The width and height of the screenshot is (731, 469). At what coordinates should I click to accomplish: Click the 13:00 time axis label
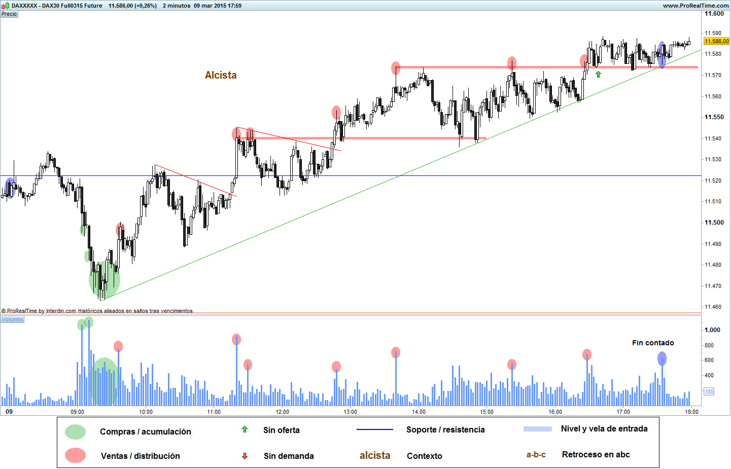click(x=350, y=412)
